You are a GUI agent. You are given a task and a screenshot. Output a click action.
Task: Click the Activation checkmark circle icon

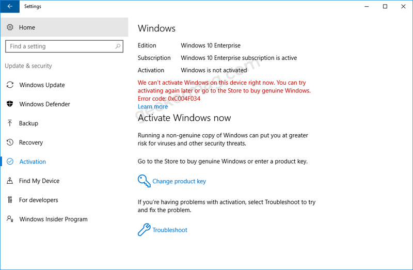(10, 162)
